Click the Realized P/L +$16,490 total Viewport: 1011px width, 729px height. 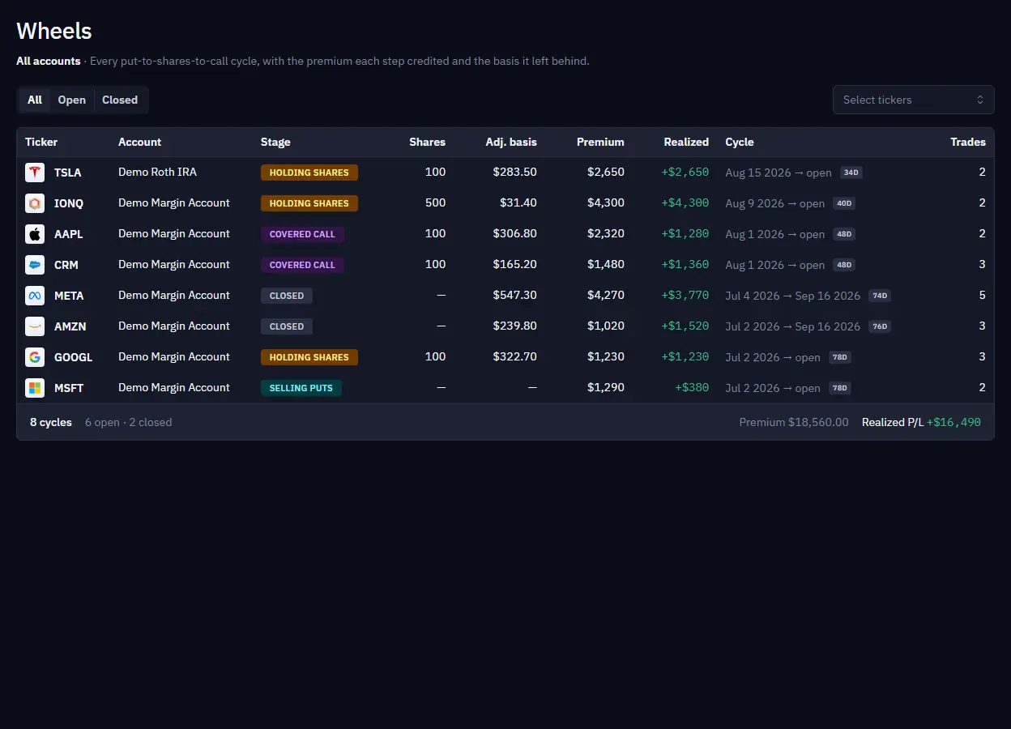921,422
